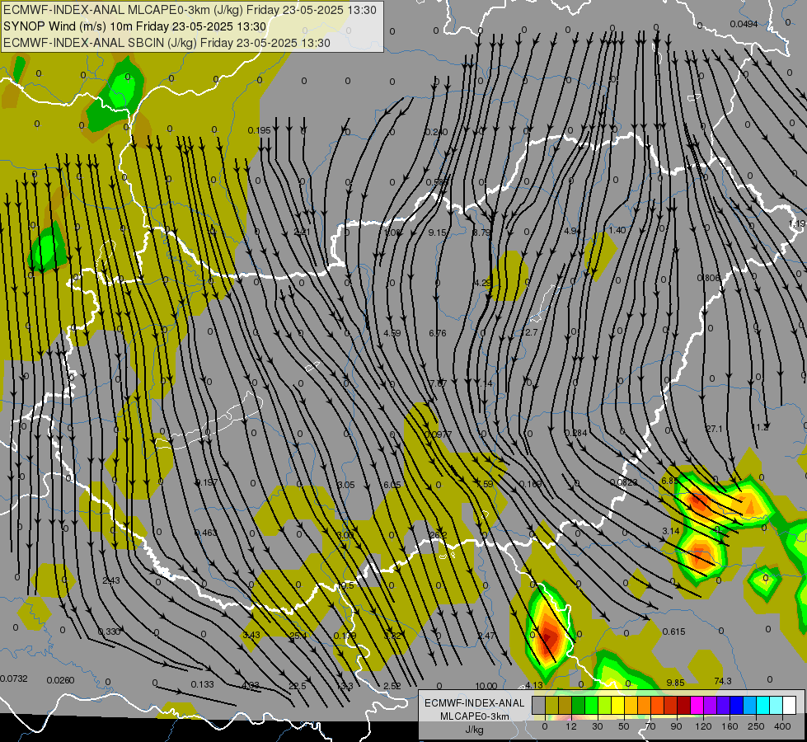Click the legend label ECMWF-INDEX-ANAL
807x742 pixels.
pos(475,703)
